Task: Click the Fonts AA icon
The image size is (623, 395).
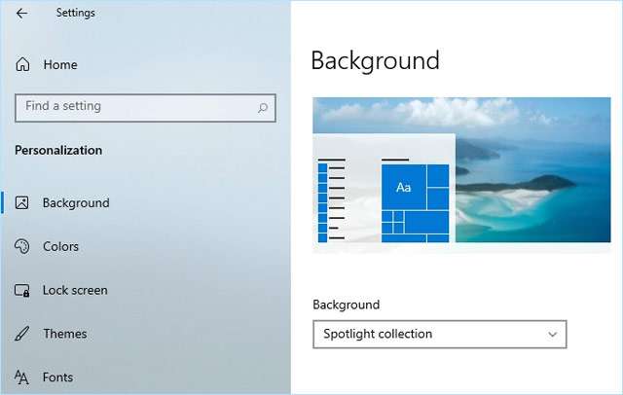Action: click(21, 377)
